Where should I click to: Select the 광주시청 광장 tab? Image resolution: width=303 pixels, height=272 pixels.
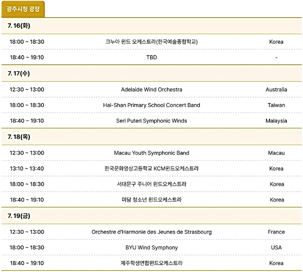click(x=23, y=9)
